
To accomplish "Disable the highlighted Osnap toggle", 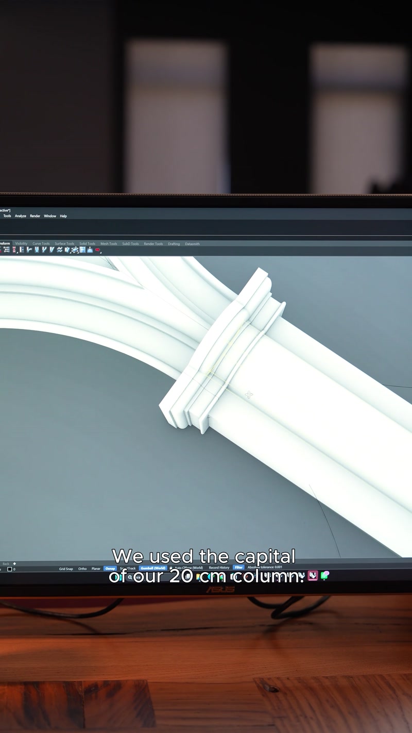I will 110,569.
